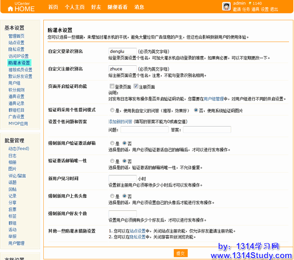
Task: Click the 提交 submit button
Action: (181, 253)
